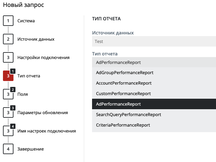Click the red Тип отчета step box
The height and width of the screenshot is (162, 216).
[8, 76]
